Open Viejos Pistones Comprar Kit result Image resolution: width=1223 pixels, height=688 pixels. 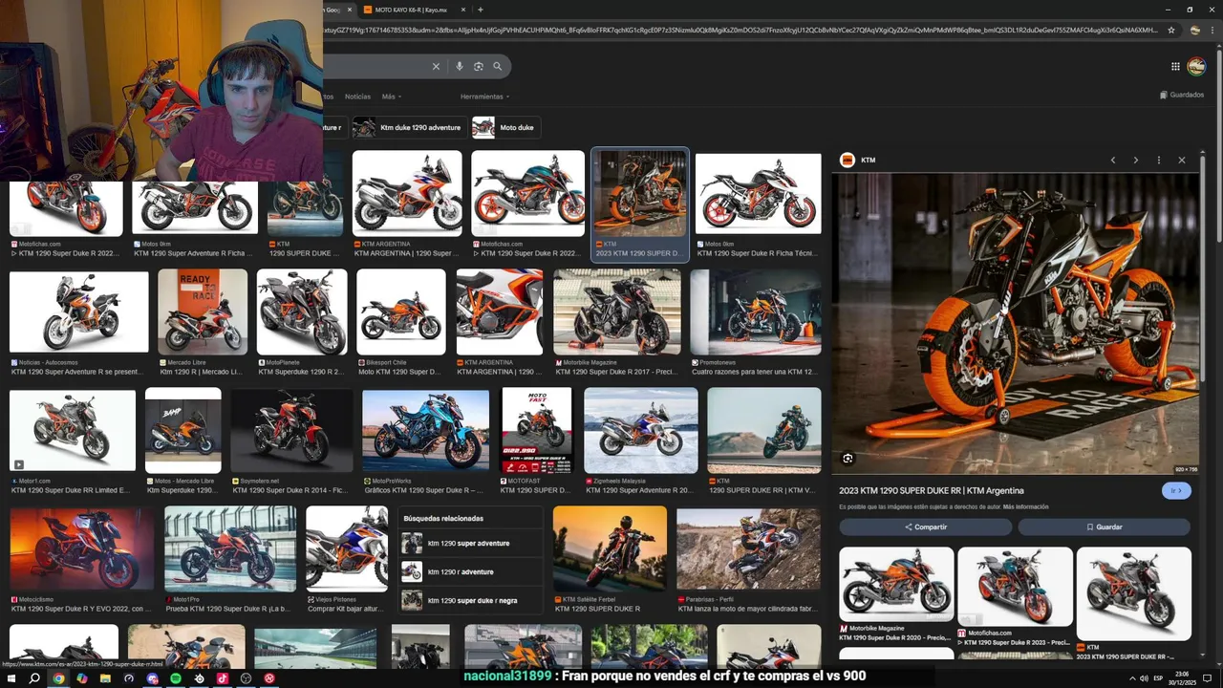click(x=347, y=549)
